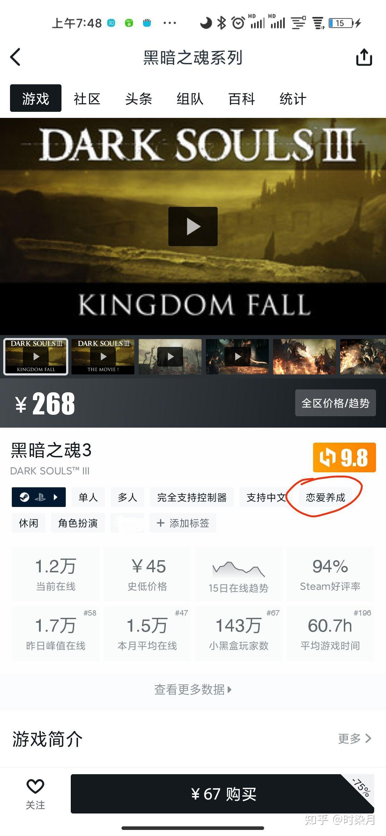The height and width of the screenshot is (836, 386).
Task: Tap the heart 关注 follow icon
Action: tap(35, 794)
